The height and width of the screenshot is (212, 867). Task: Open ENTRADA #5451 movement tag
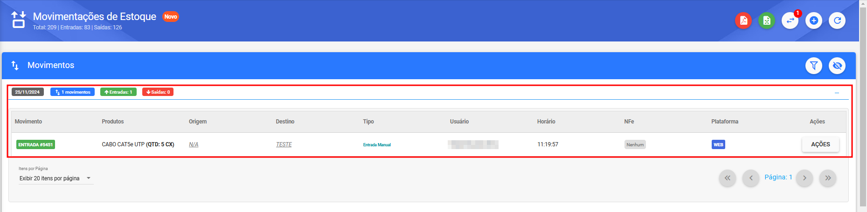35,144
